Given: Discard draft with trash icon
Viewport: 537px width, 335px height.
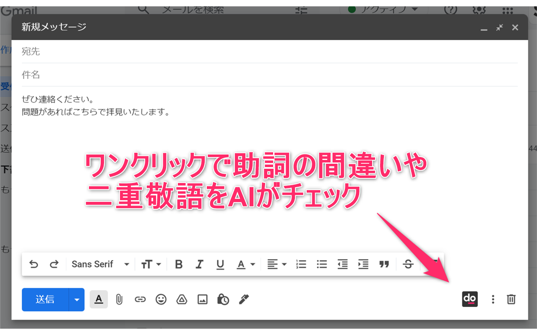Looking at the screenshot, I should coord(511,299).
